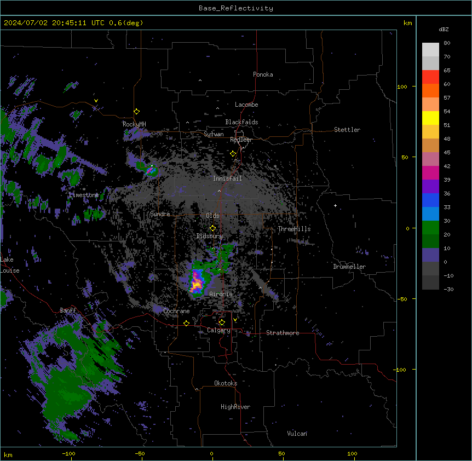472x461 pixels.
Task: Click the asterisk marker above Limestone
Action: click(84, 189)
